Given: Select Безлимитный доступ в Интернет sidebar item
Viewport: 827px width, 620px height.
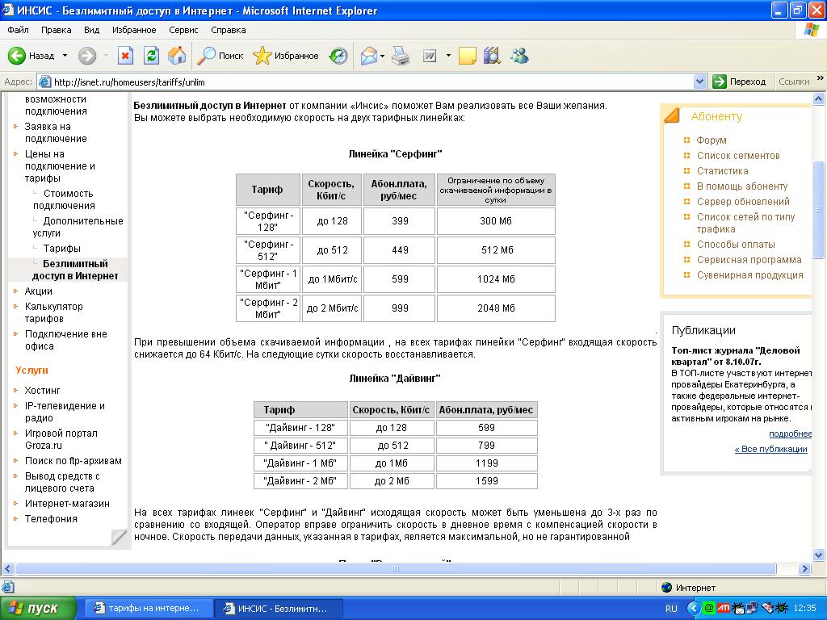Looking at the screenshot, I should 75,270.
